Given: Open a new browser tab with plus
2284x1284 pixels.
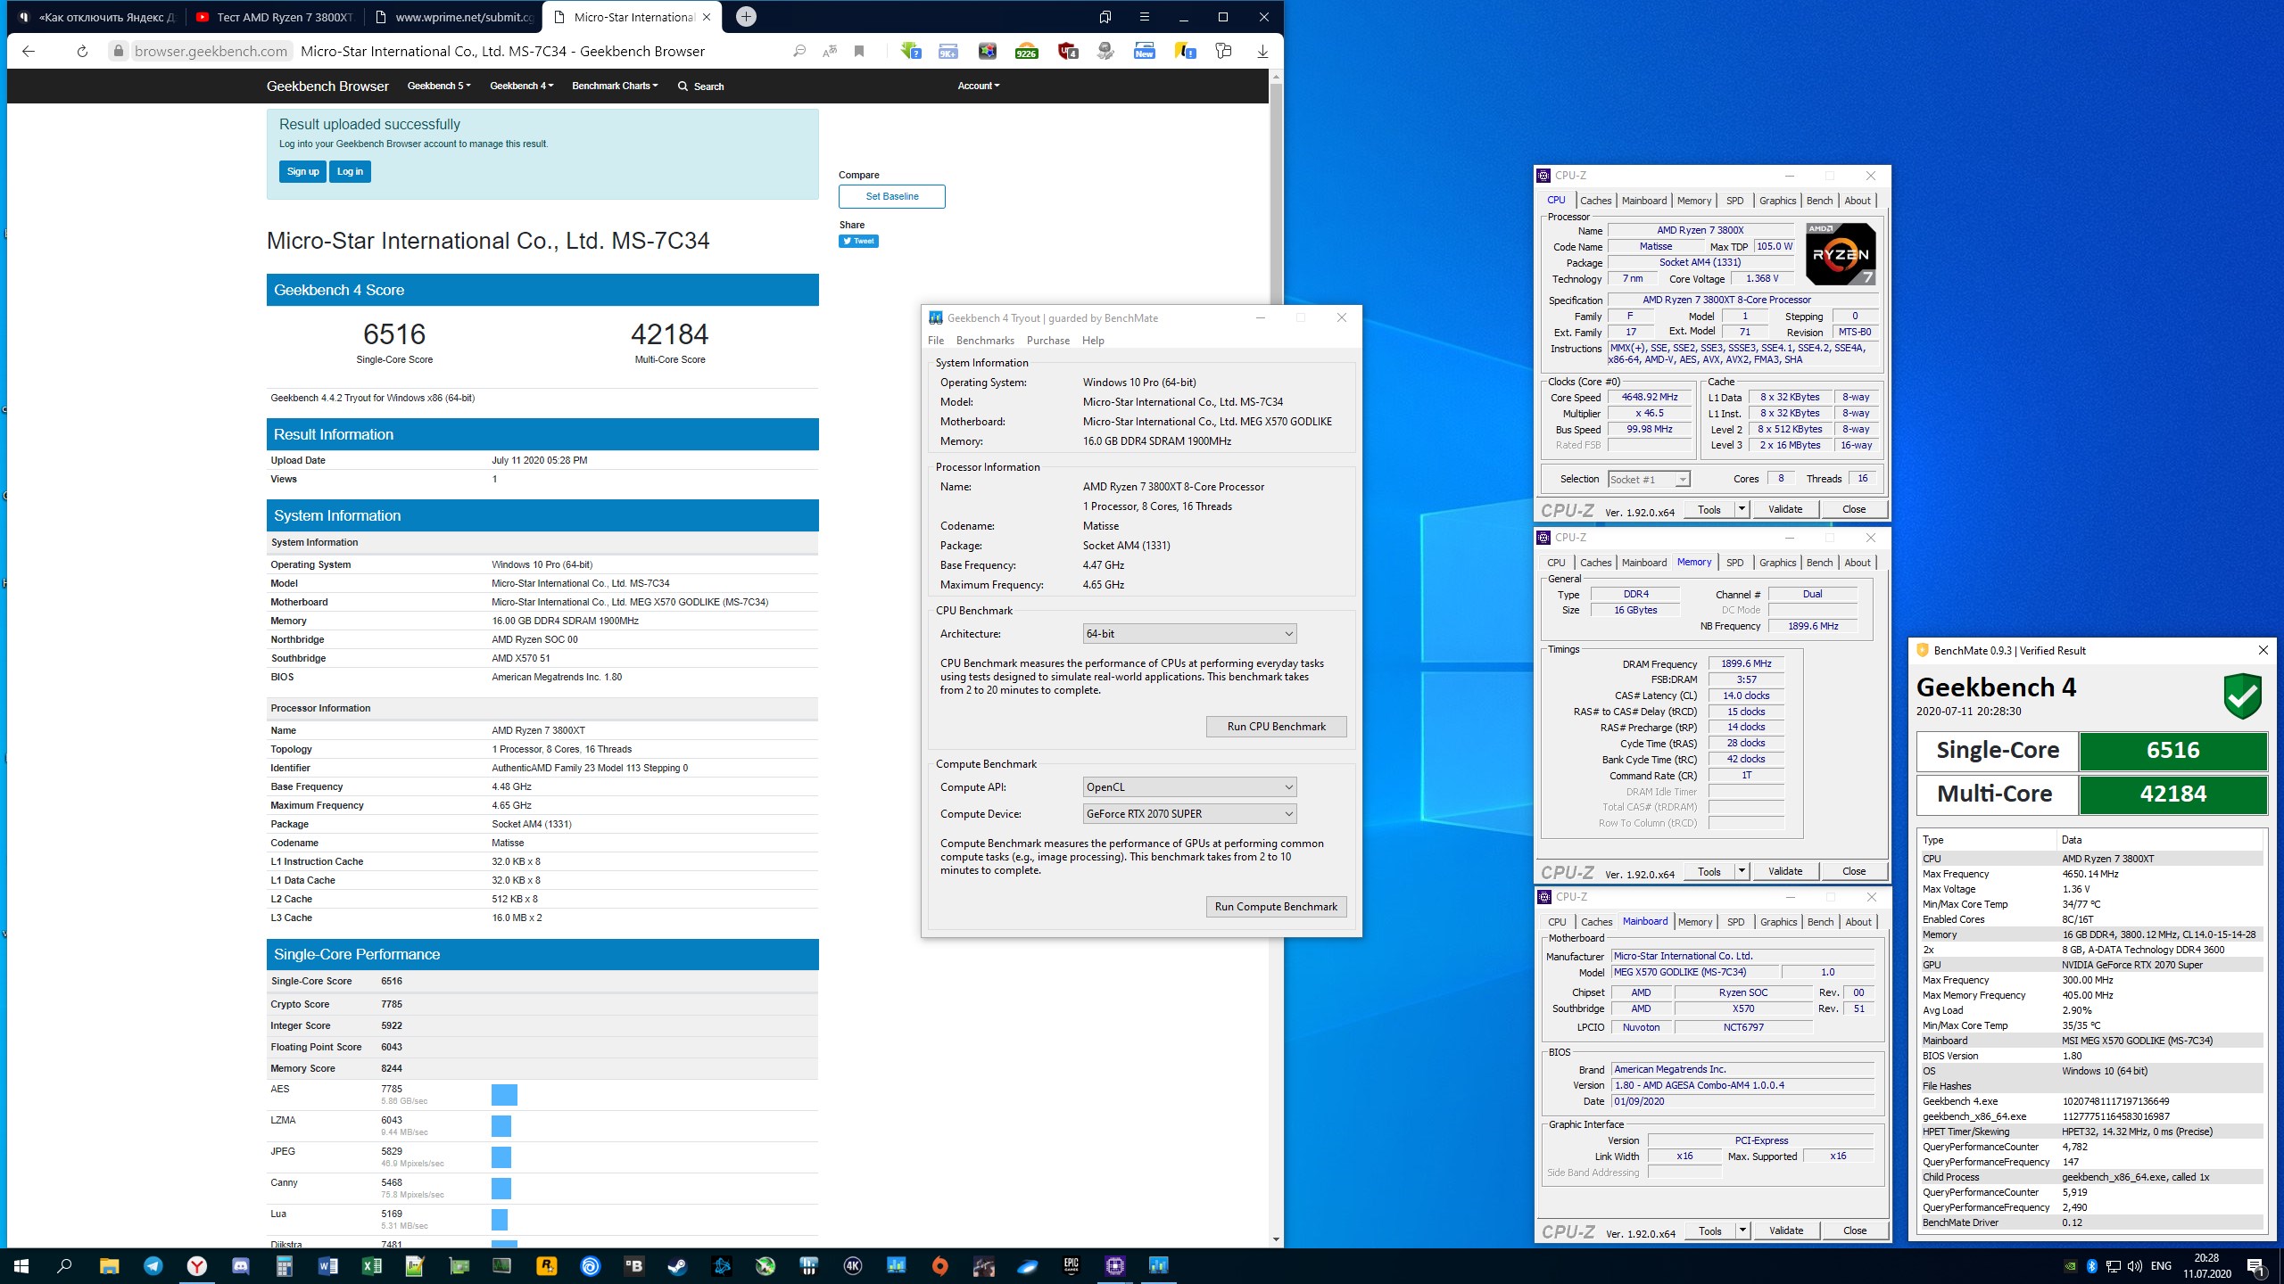Looking at the screenshot, I should 747,17.
